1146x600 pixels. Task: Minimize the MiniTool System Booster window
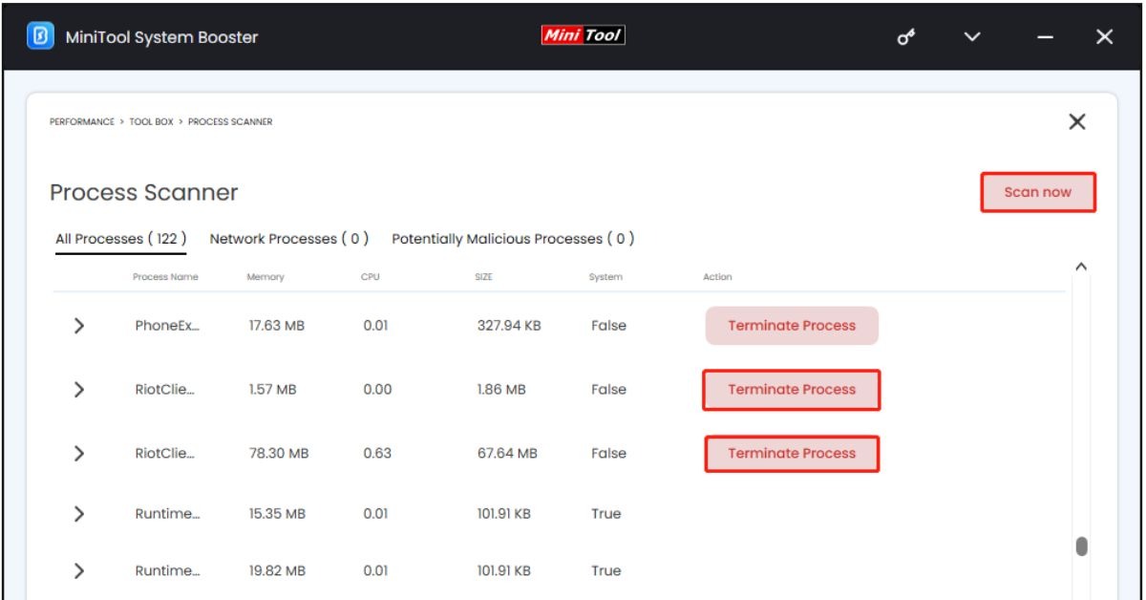[1045, 38]
